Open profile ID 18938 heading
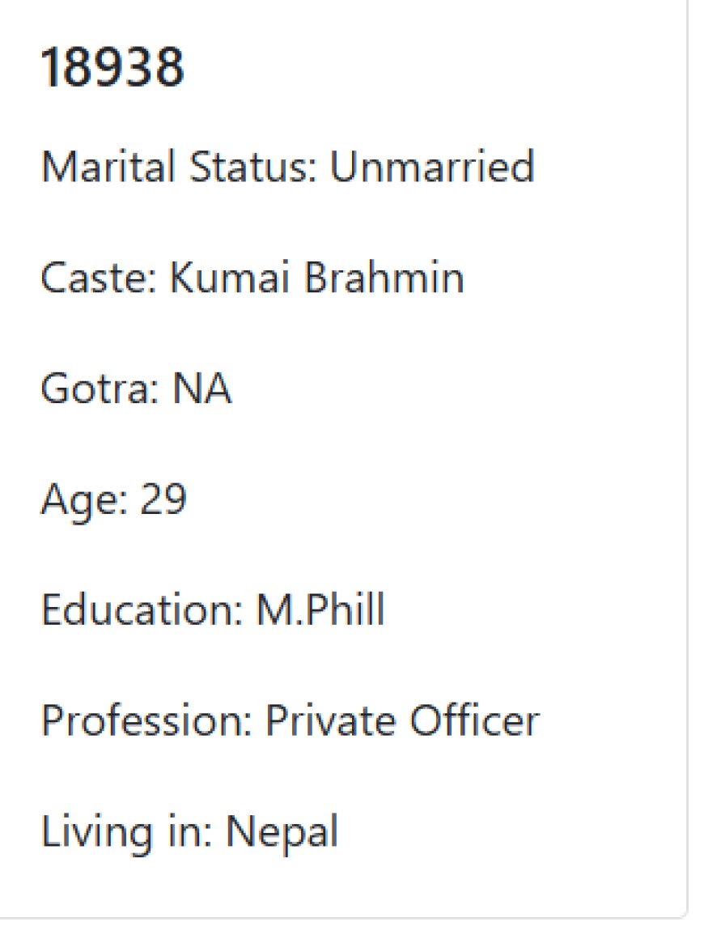The width and height of the screenshot is (704, 926). 112,68
